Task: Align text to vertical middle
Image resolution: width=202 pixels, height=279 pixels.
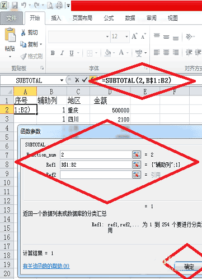Action: click(x=166, y=37)
